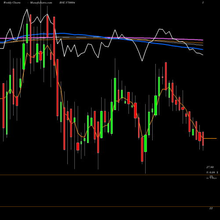Click the "Weekly Charts" title text

point(12,3)
